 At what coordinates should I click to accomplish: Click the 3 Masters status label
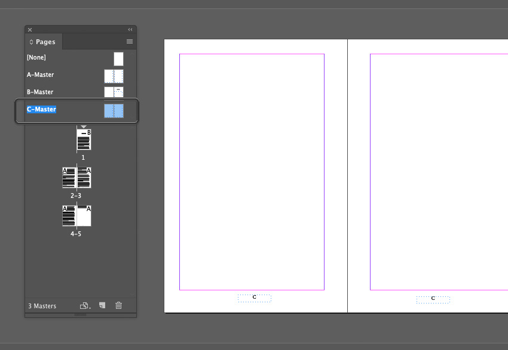pyautogui.click(x=42, y=305)
